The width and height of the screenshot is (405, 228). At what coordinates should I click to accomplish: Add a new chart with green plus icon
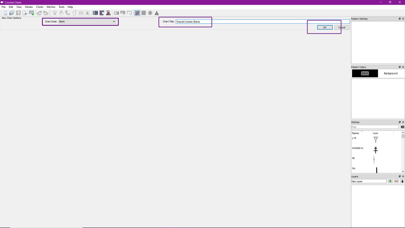(31, 13)
